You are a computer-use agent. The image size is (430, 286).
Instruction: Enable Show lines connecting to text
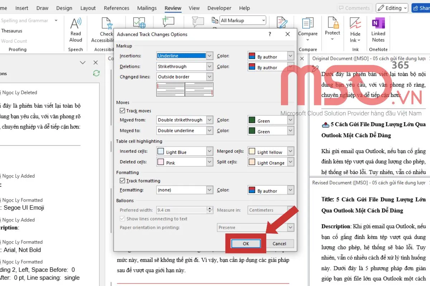122,218
